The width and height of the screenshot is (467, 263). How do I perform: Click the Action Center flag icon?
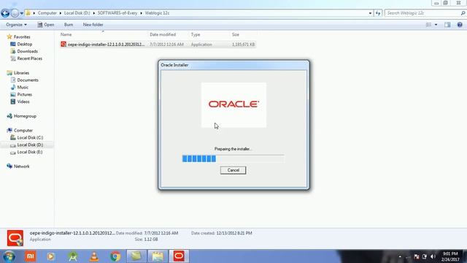coord(416,256)
